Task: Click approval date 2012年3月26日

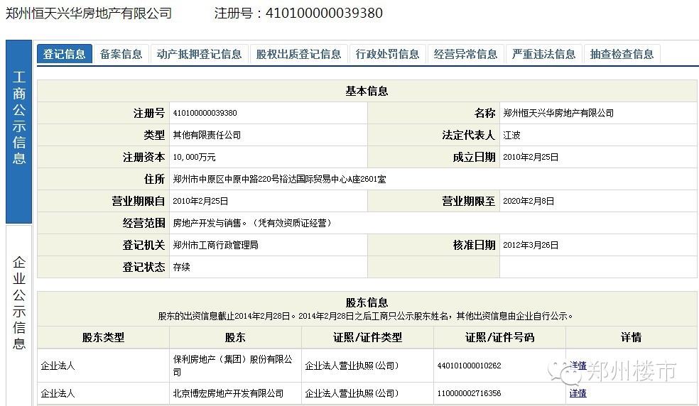Action: click(531, 245)
